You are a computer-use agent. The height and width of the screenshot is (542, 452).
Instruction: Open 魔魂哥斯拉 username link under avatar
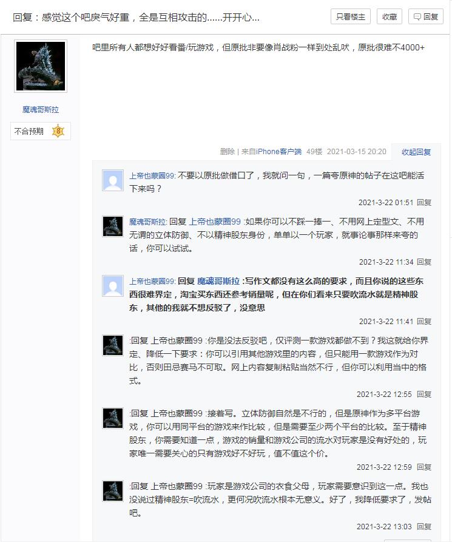point(41,110)
